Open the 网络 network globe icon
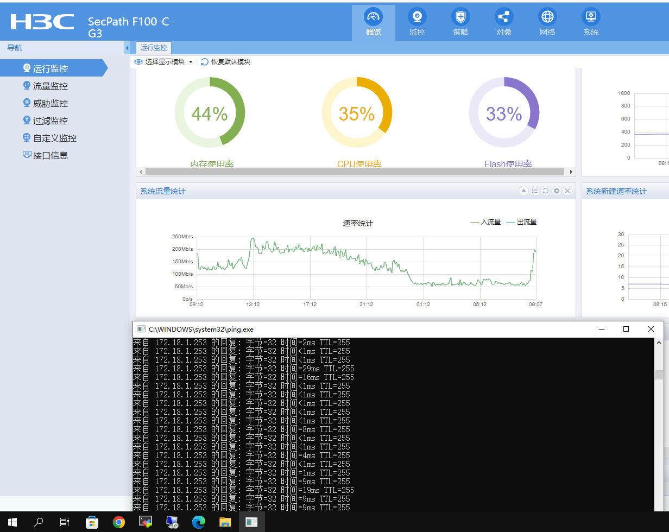The width and height of the screenshot is (669, 532). coord(547,22)
